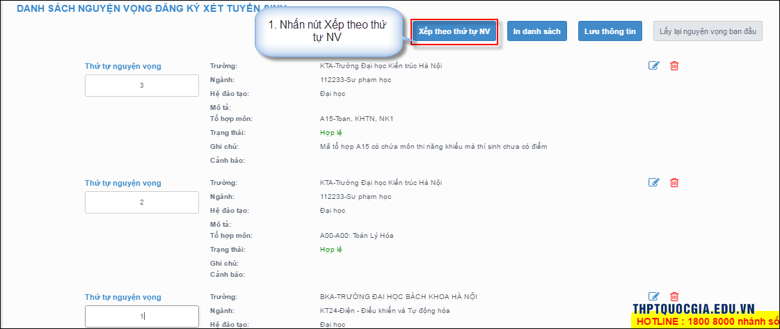Click the In danh sách button
This screenshot has height=329, width=780.
coord(536,31)
